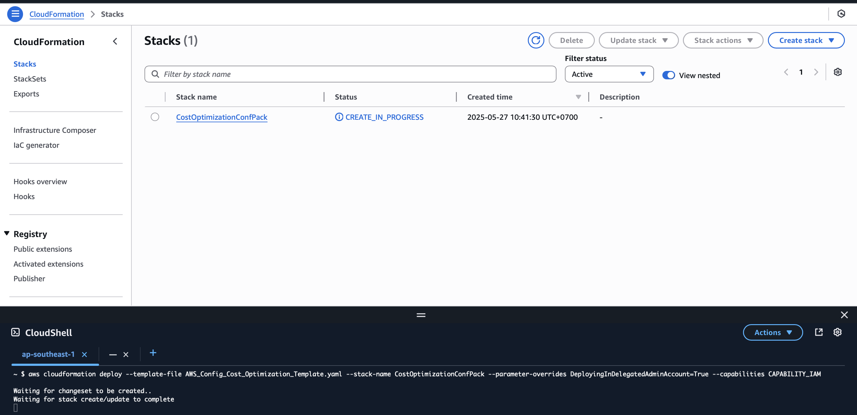Enable the View nested toggle
857x415 pixels.
(668, 75)
